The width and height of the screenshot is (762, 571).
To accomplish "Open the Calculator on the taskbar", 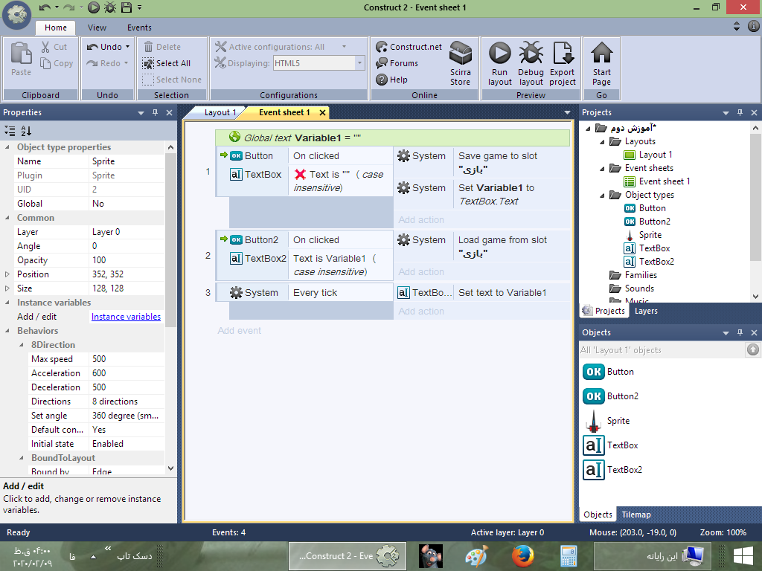I will (x=569, y=556).
